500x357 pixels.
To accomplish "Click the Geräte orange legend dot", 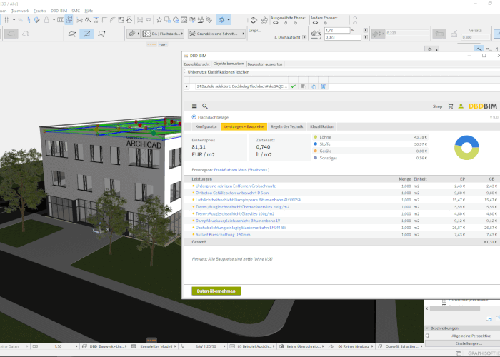I will pos(316,151).
